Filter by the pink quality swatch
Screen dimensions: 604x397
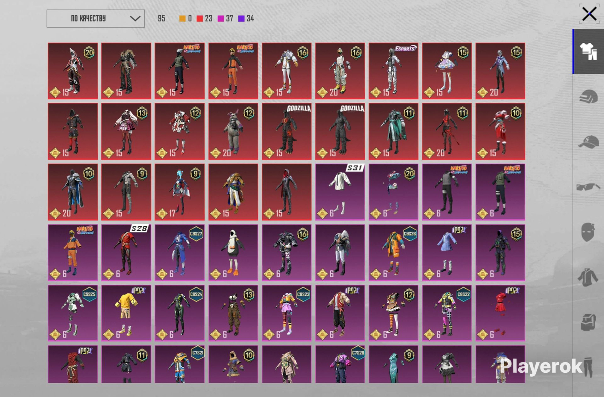221,19
